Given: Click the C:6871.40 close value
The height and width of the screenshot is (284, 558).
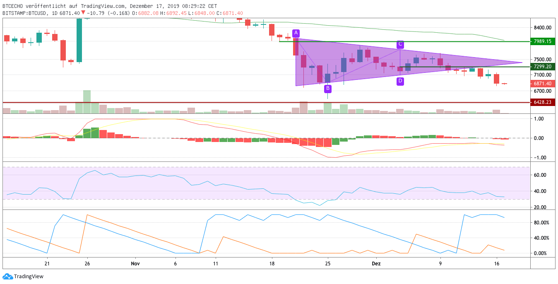Looking at the screenshot, I should pyautogui.click(x=230, y=13).
